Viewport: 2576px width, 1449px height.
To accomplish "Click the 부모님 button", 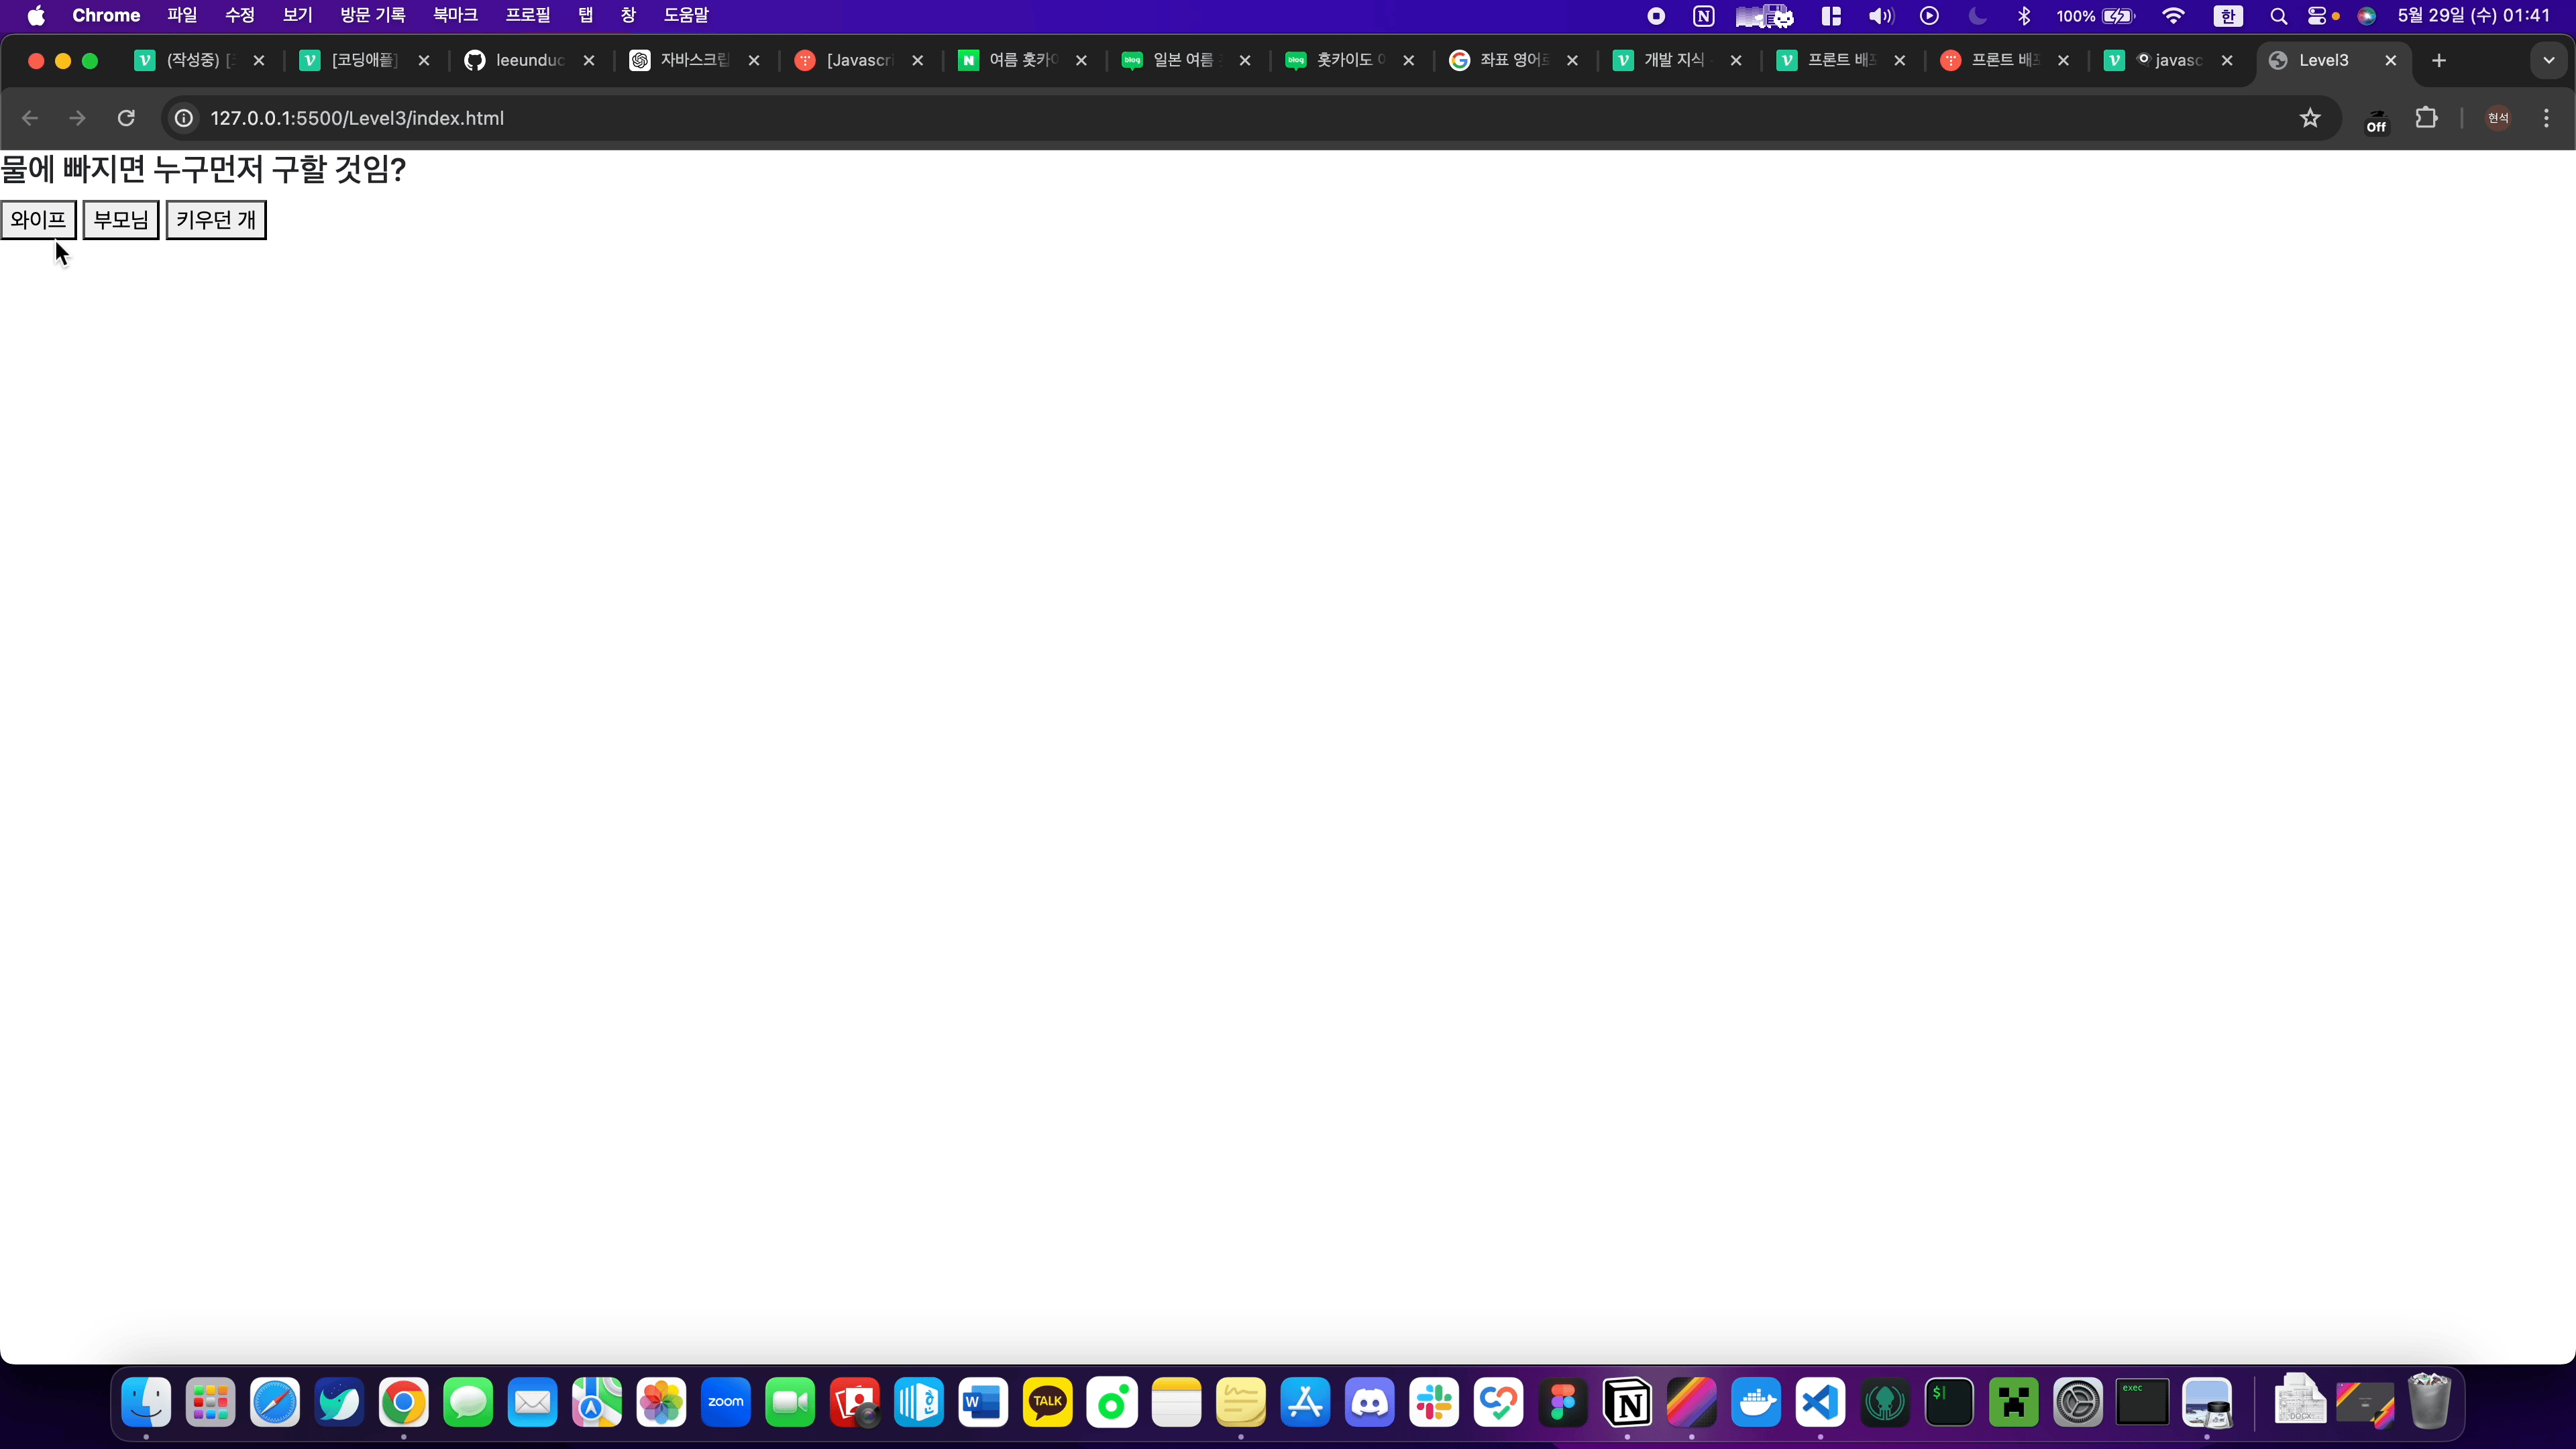I will tap(120, 220).
